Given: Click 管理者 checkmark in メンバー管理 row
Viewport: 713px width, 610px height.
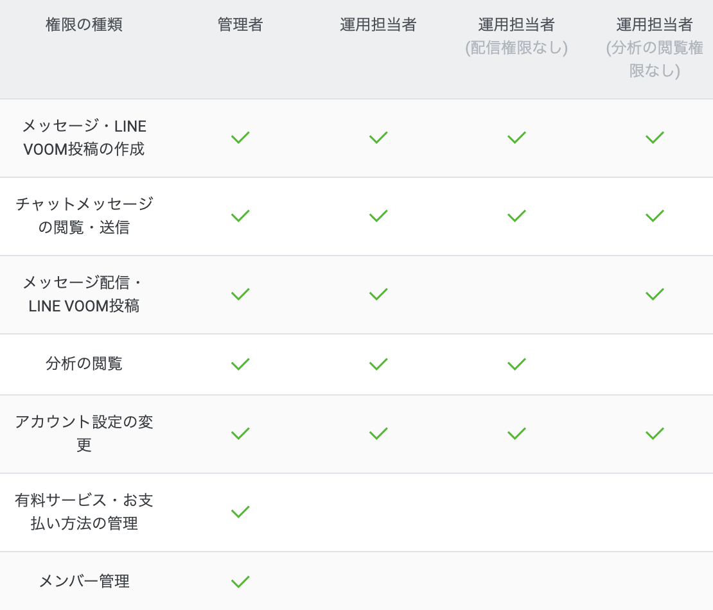Looking at the screenshot, I should click(x=240, y=581).
